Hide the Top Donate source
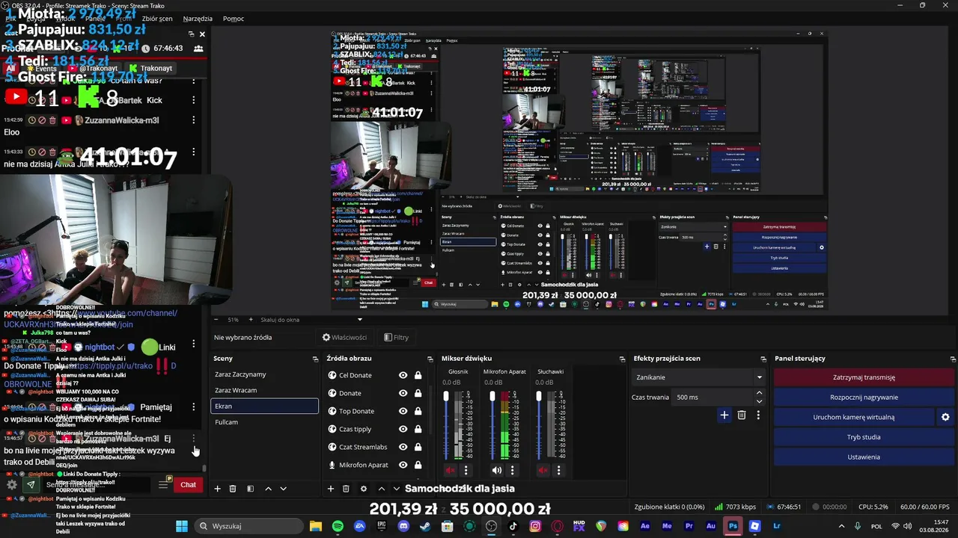 point(403,411)
